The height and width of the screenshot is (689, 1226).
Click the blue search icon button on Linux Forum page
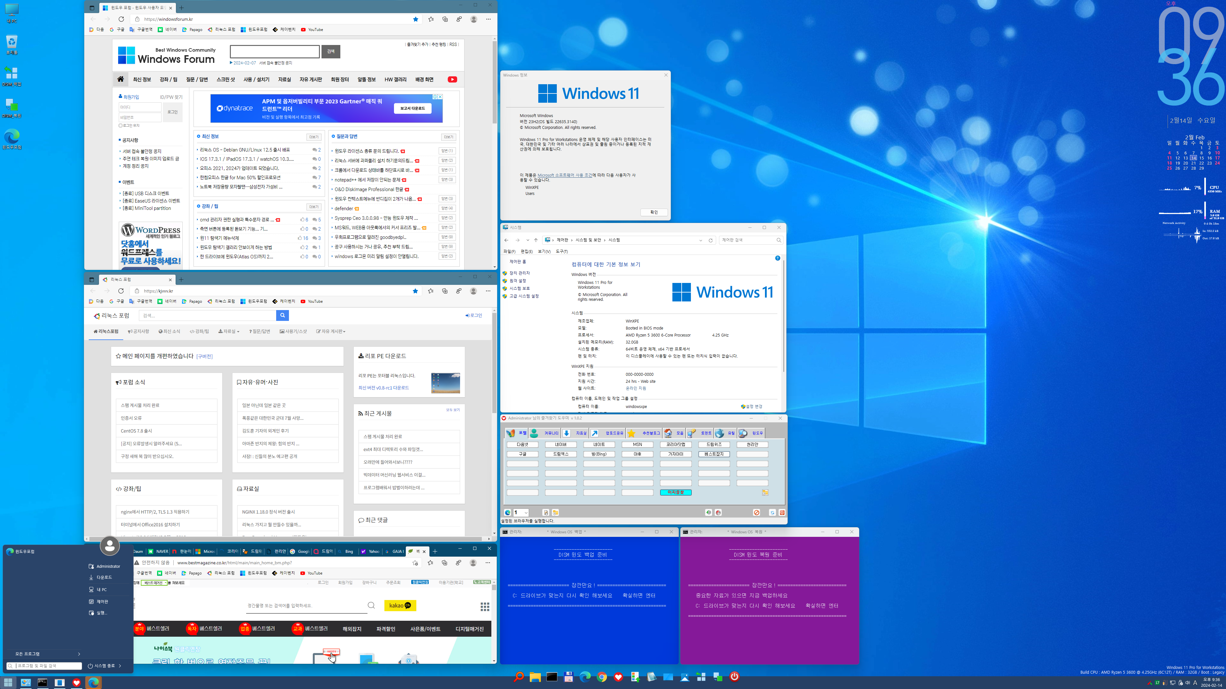tap(283, 315)
